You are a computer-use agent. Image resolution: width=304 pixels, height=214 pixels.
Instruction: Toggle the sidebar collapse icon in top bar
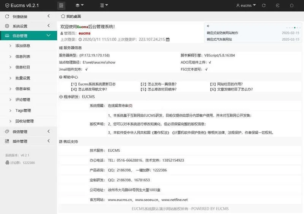pos(61,5)
